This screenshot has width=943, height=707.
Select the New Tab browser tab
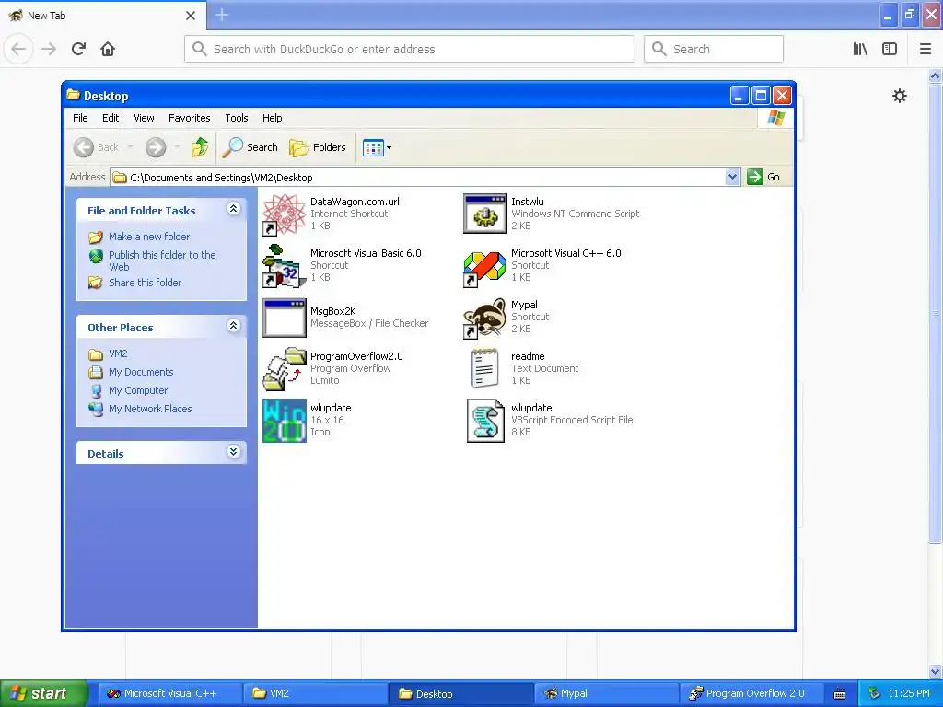[x=102, y=16]
